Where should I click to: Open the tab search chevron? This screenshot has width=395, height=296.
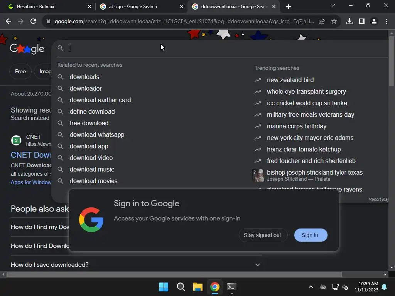tap(333, 5)
